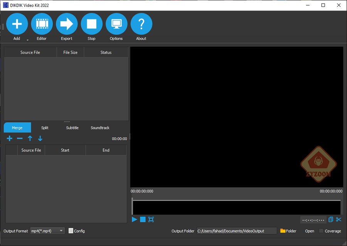Screen dimensions: 347x246
Task: Click the Output Folder path field
Action: pos(237,231)
